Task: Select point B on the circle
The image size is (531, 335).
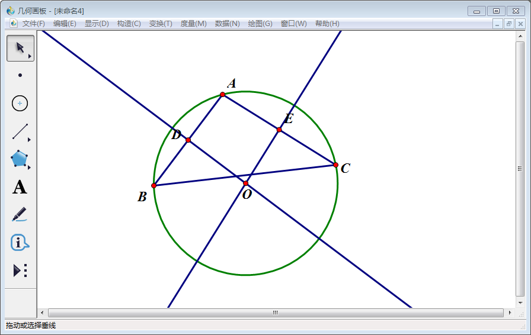Action: tap(153, 185)
